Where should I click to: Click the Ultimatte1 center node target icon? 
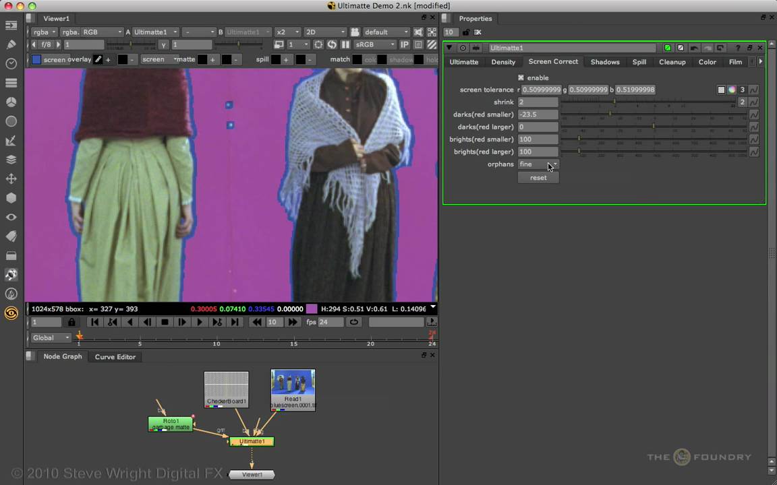(463, 48)
